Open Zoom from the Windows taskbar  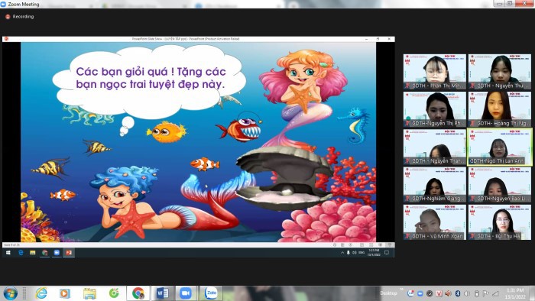coord(186,293)
